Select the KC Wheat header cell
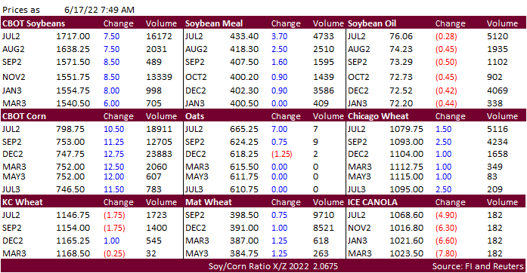 point(23,202)
